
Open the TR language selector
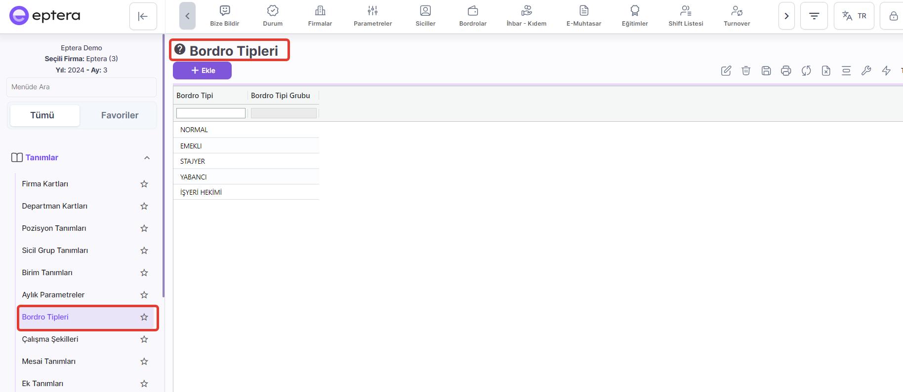tap(854, 16)
